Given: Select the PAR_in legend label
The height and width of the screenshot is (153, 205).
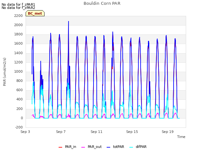Looking at the screenshot, I should (x=70, y=147).
